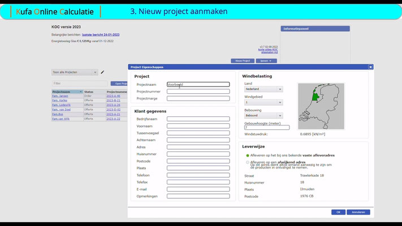Click the Netherlands wind region map
This screenshot has width=402, height=226.
click(321, 106)
